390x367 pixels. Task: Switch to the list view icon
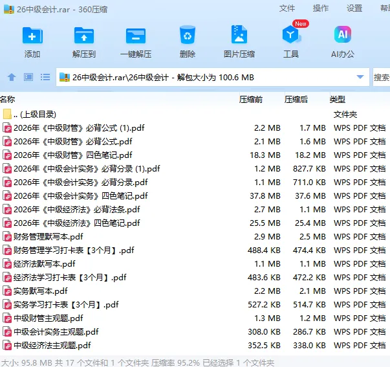pos(45,77)
